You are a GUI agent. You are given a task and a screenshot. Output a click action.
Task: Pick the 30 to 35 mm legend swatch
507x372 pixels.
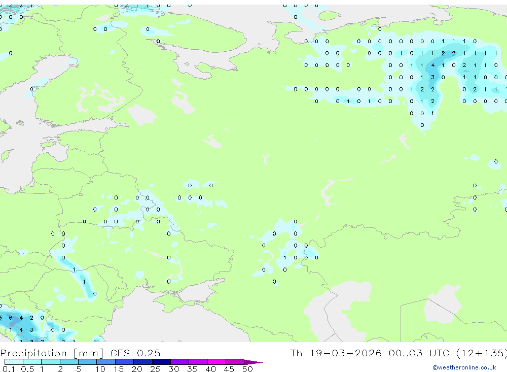point(180,362)
